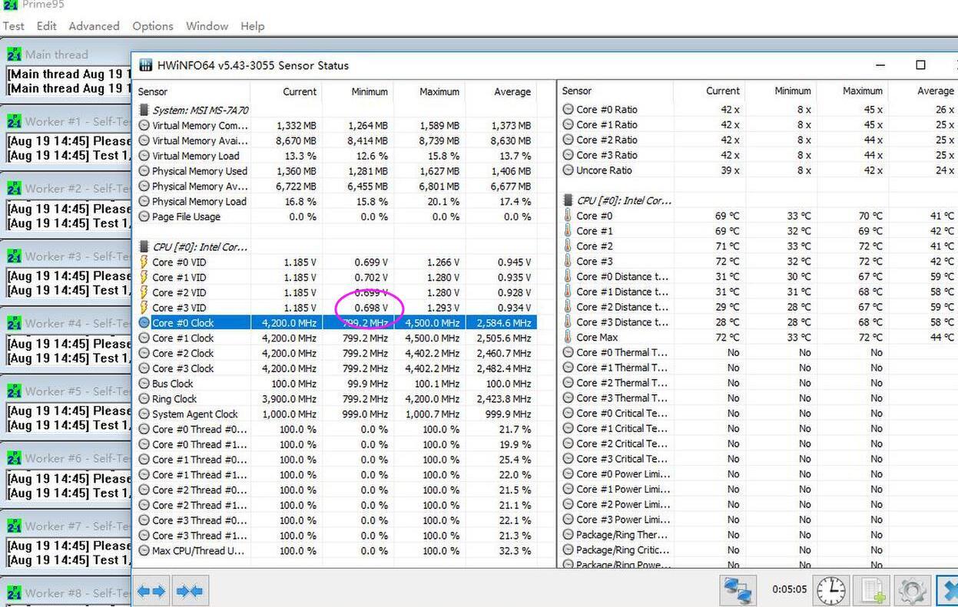
Task: Click the Worker #7 - Self-Test title bar
Action: 67,526
